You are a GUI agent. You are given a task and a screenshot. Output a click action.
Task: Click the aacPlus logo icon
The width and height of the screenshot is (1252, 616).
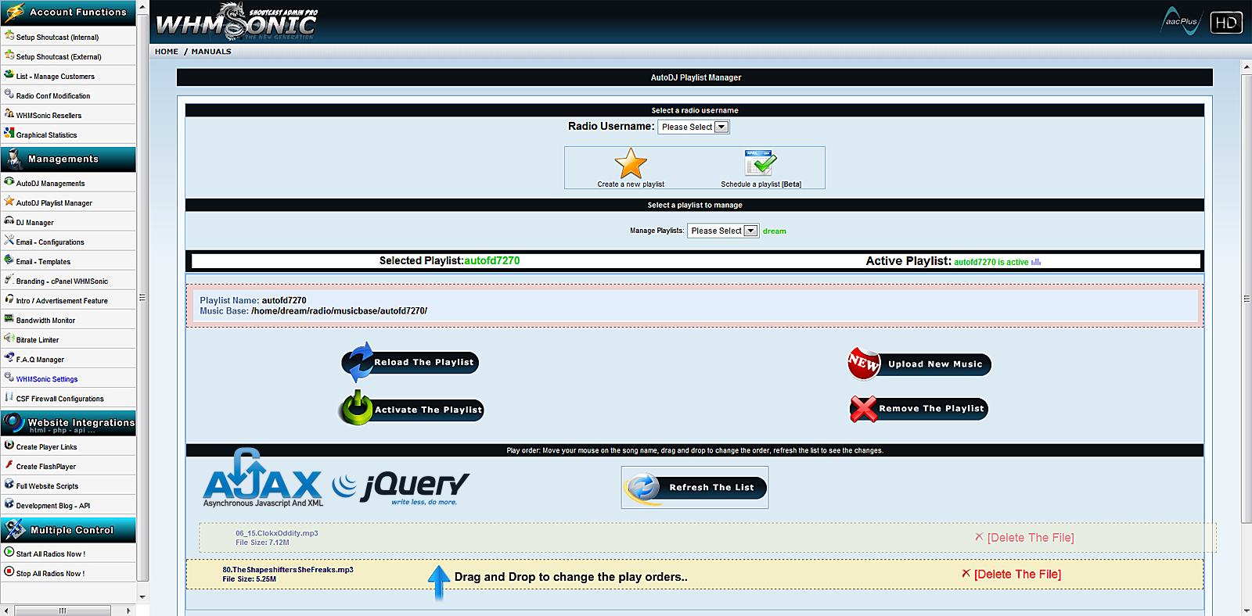1180,21
